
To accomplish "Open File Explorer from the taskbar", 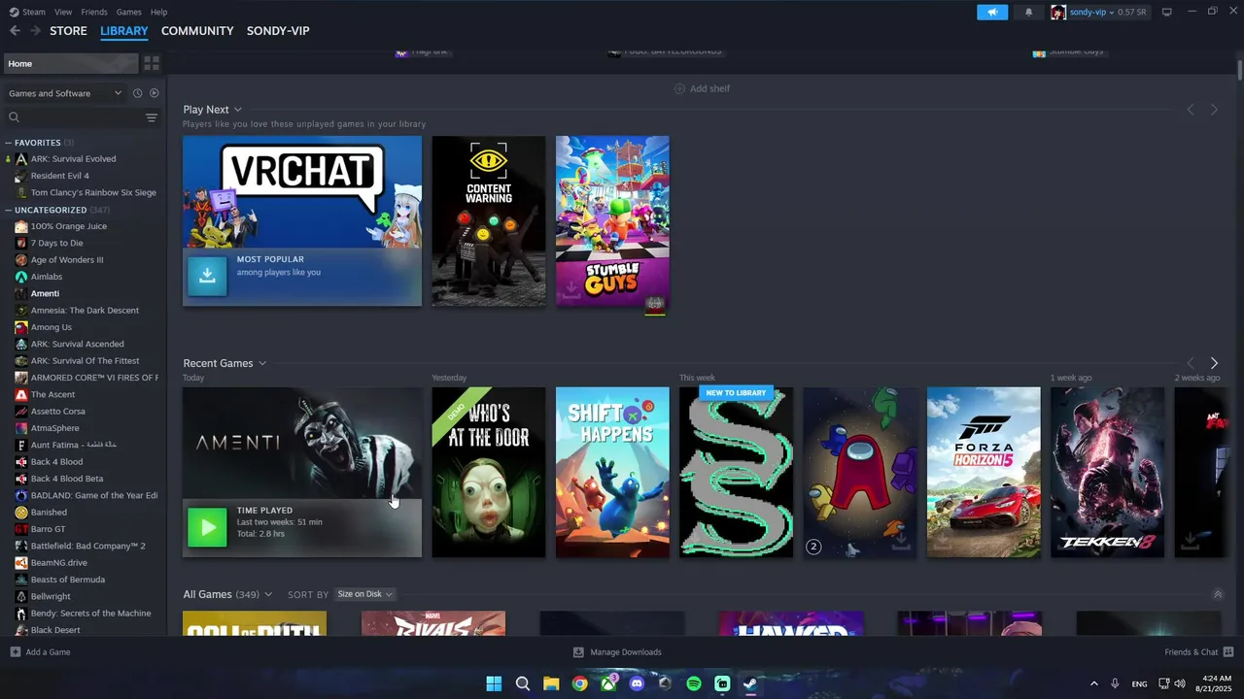I will pyautogui.click(x=551, y=683).
